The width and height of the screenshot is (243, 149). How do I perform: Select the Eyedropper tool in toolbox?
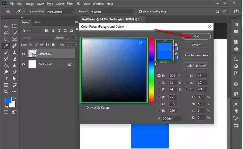(x=6, y=46)
